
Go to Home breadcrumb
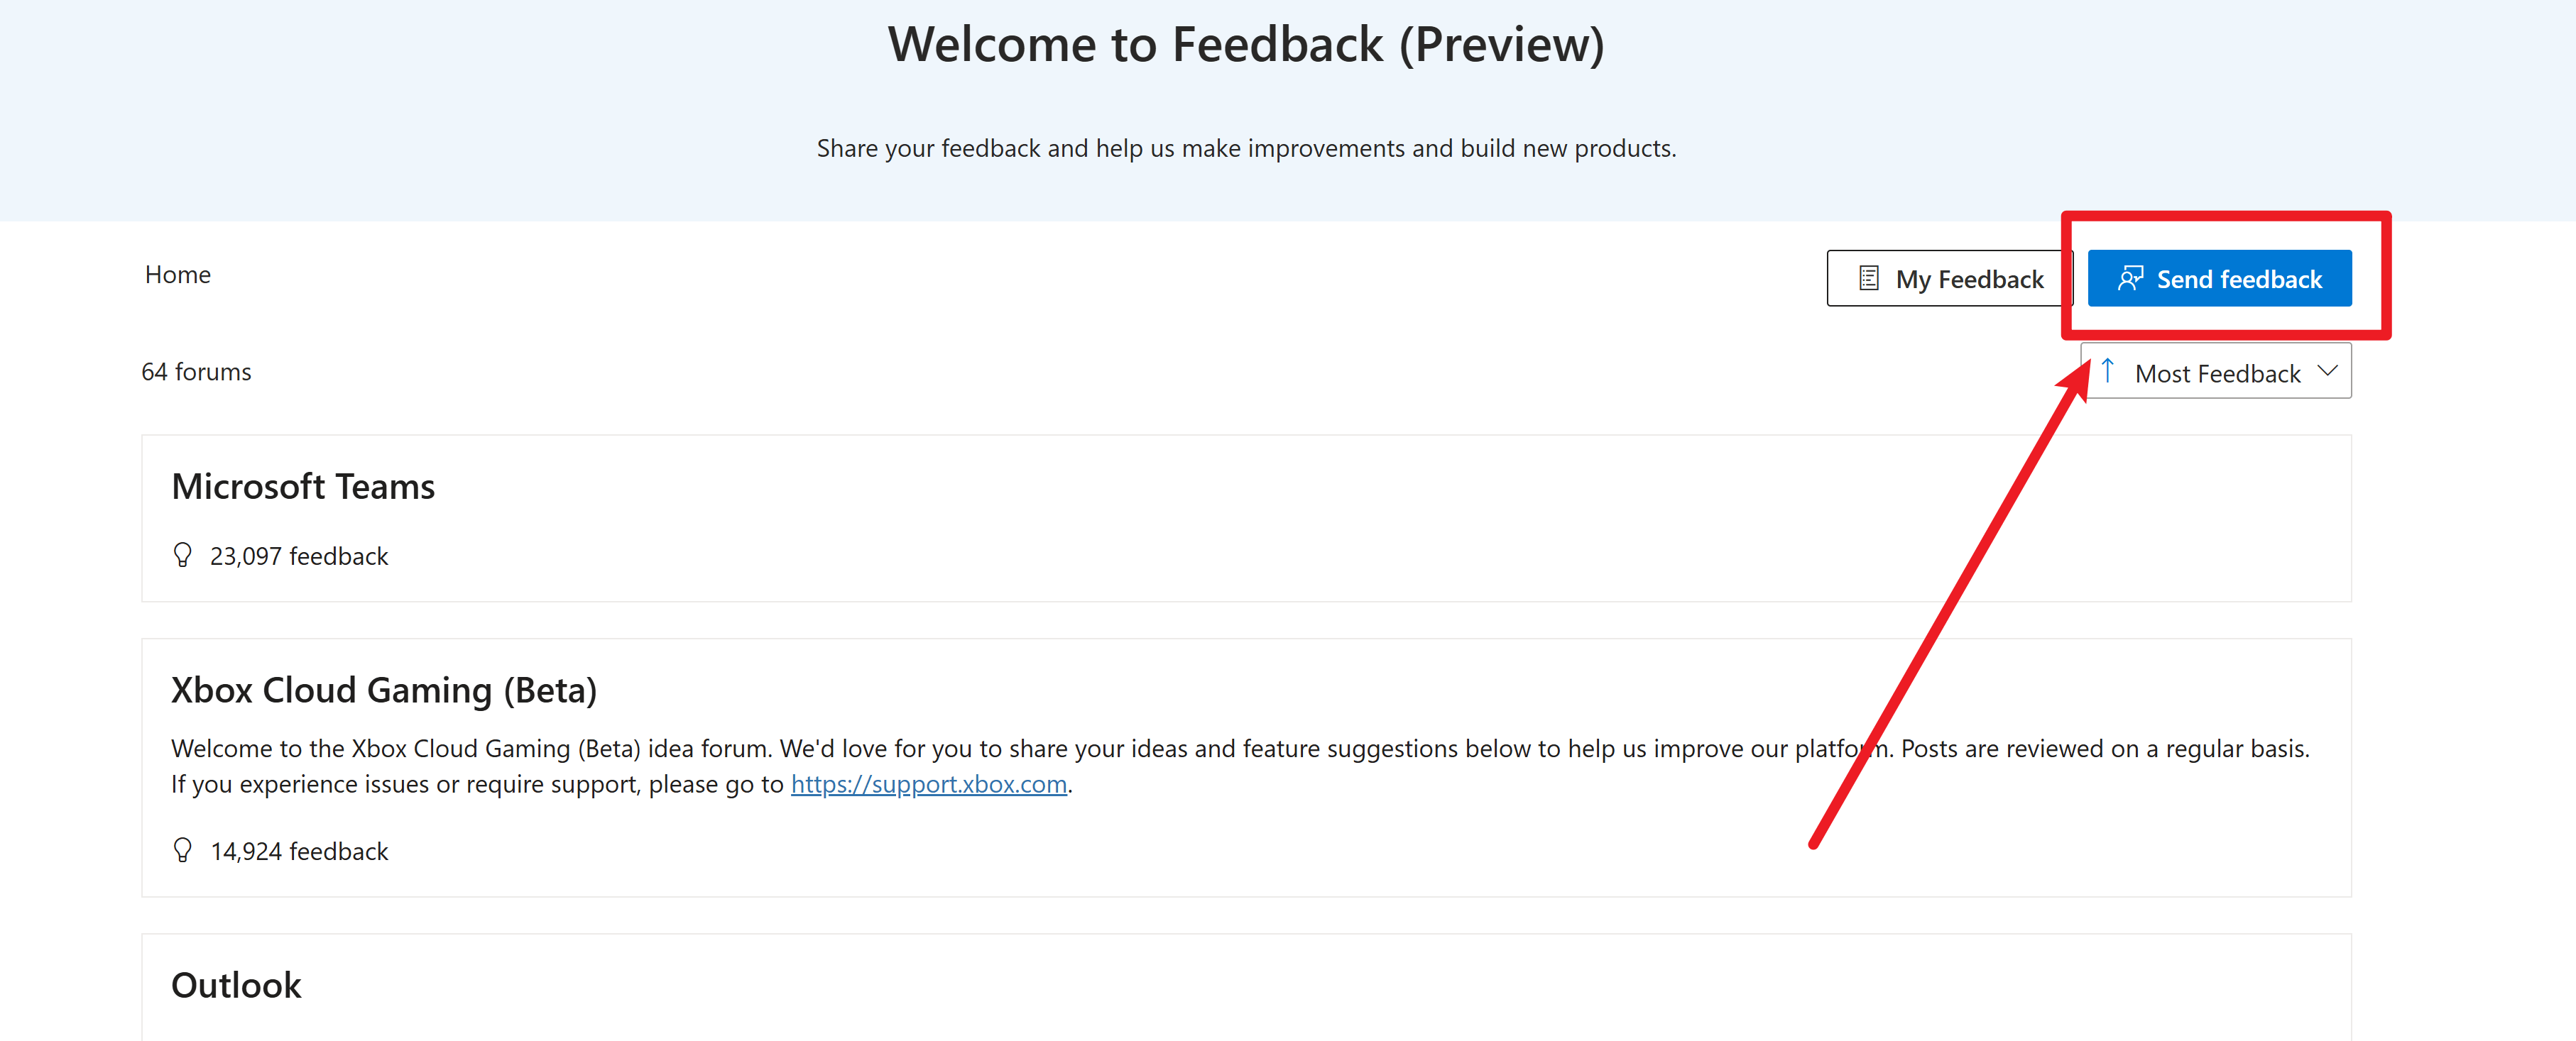coord(177,275)
